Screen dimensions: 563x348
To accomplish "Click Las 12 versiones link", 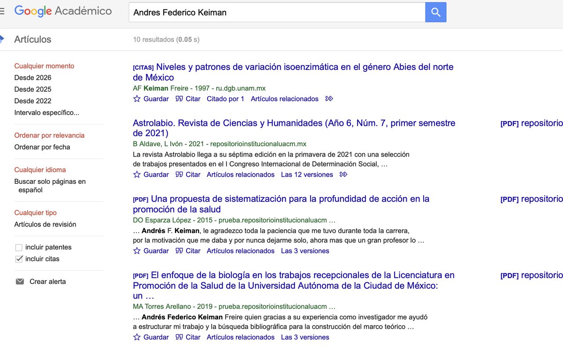I will click(x=307, y=174).
